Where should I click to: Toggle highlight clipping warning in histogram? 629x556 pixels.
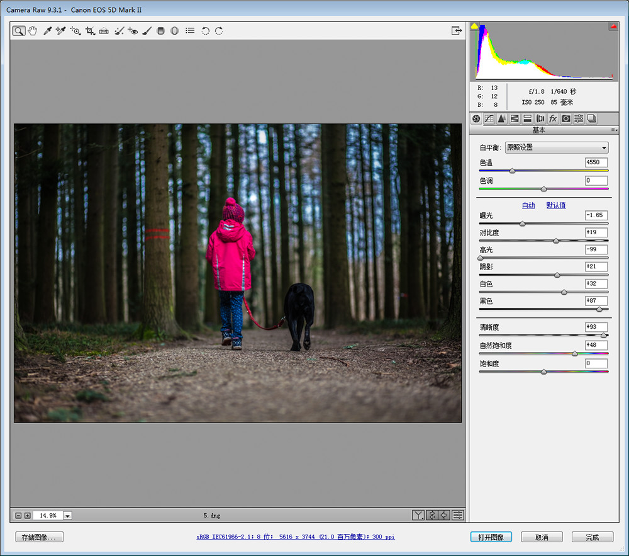pos(613,26)
